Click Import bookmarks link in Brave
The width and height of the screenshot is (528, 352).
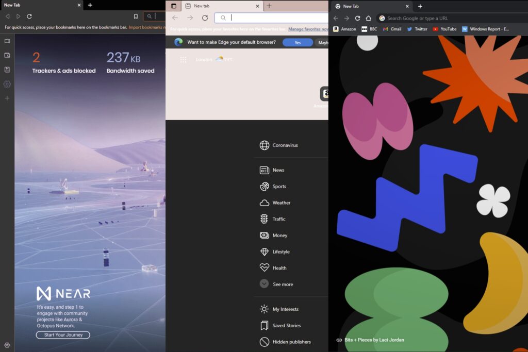pos(146,27)
